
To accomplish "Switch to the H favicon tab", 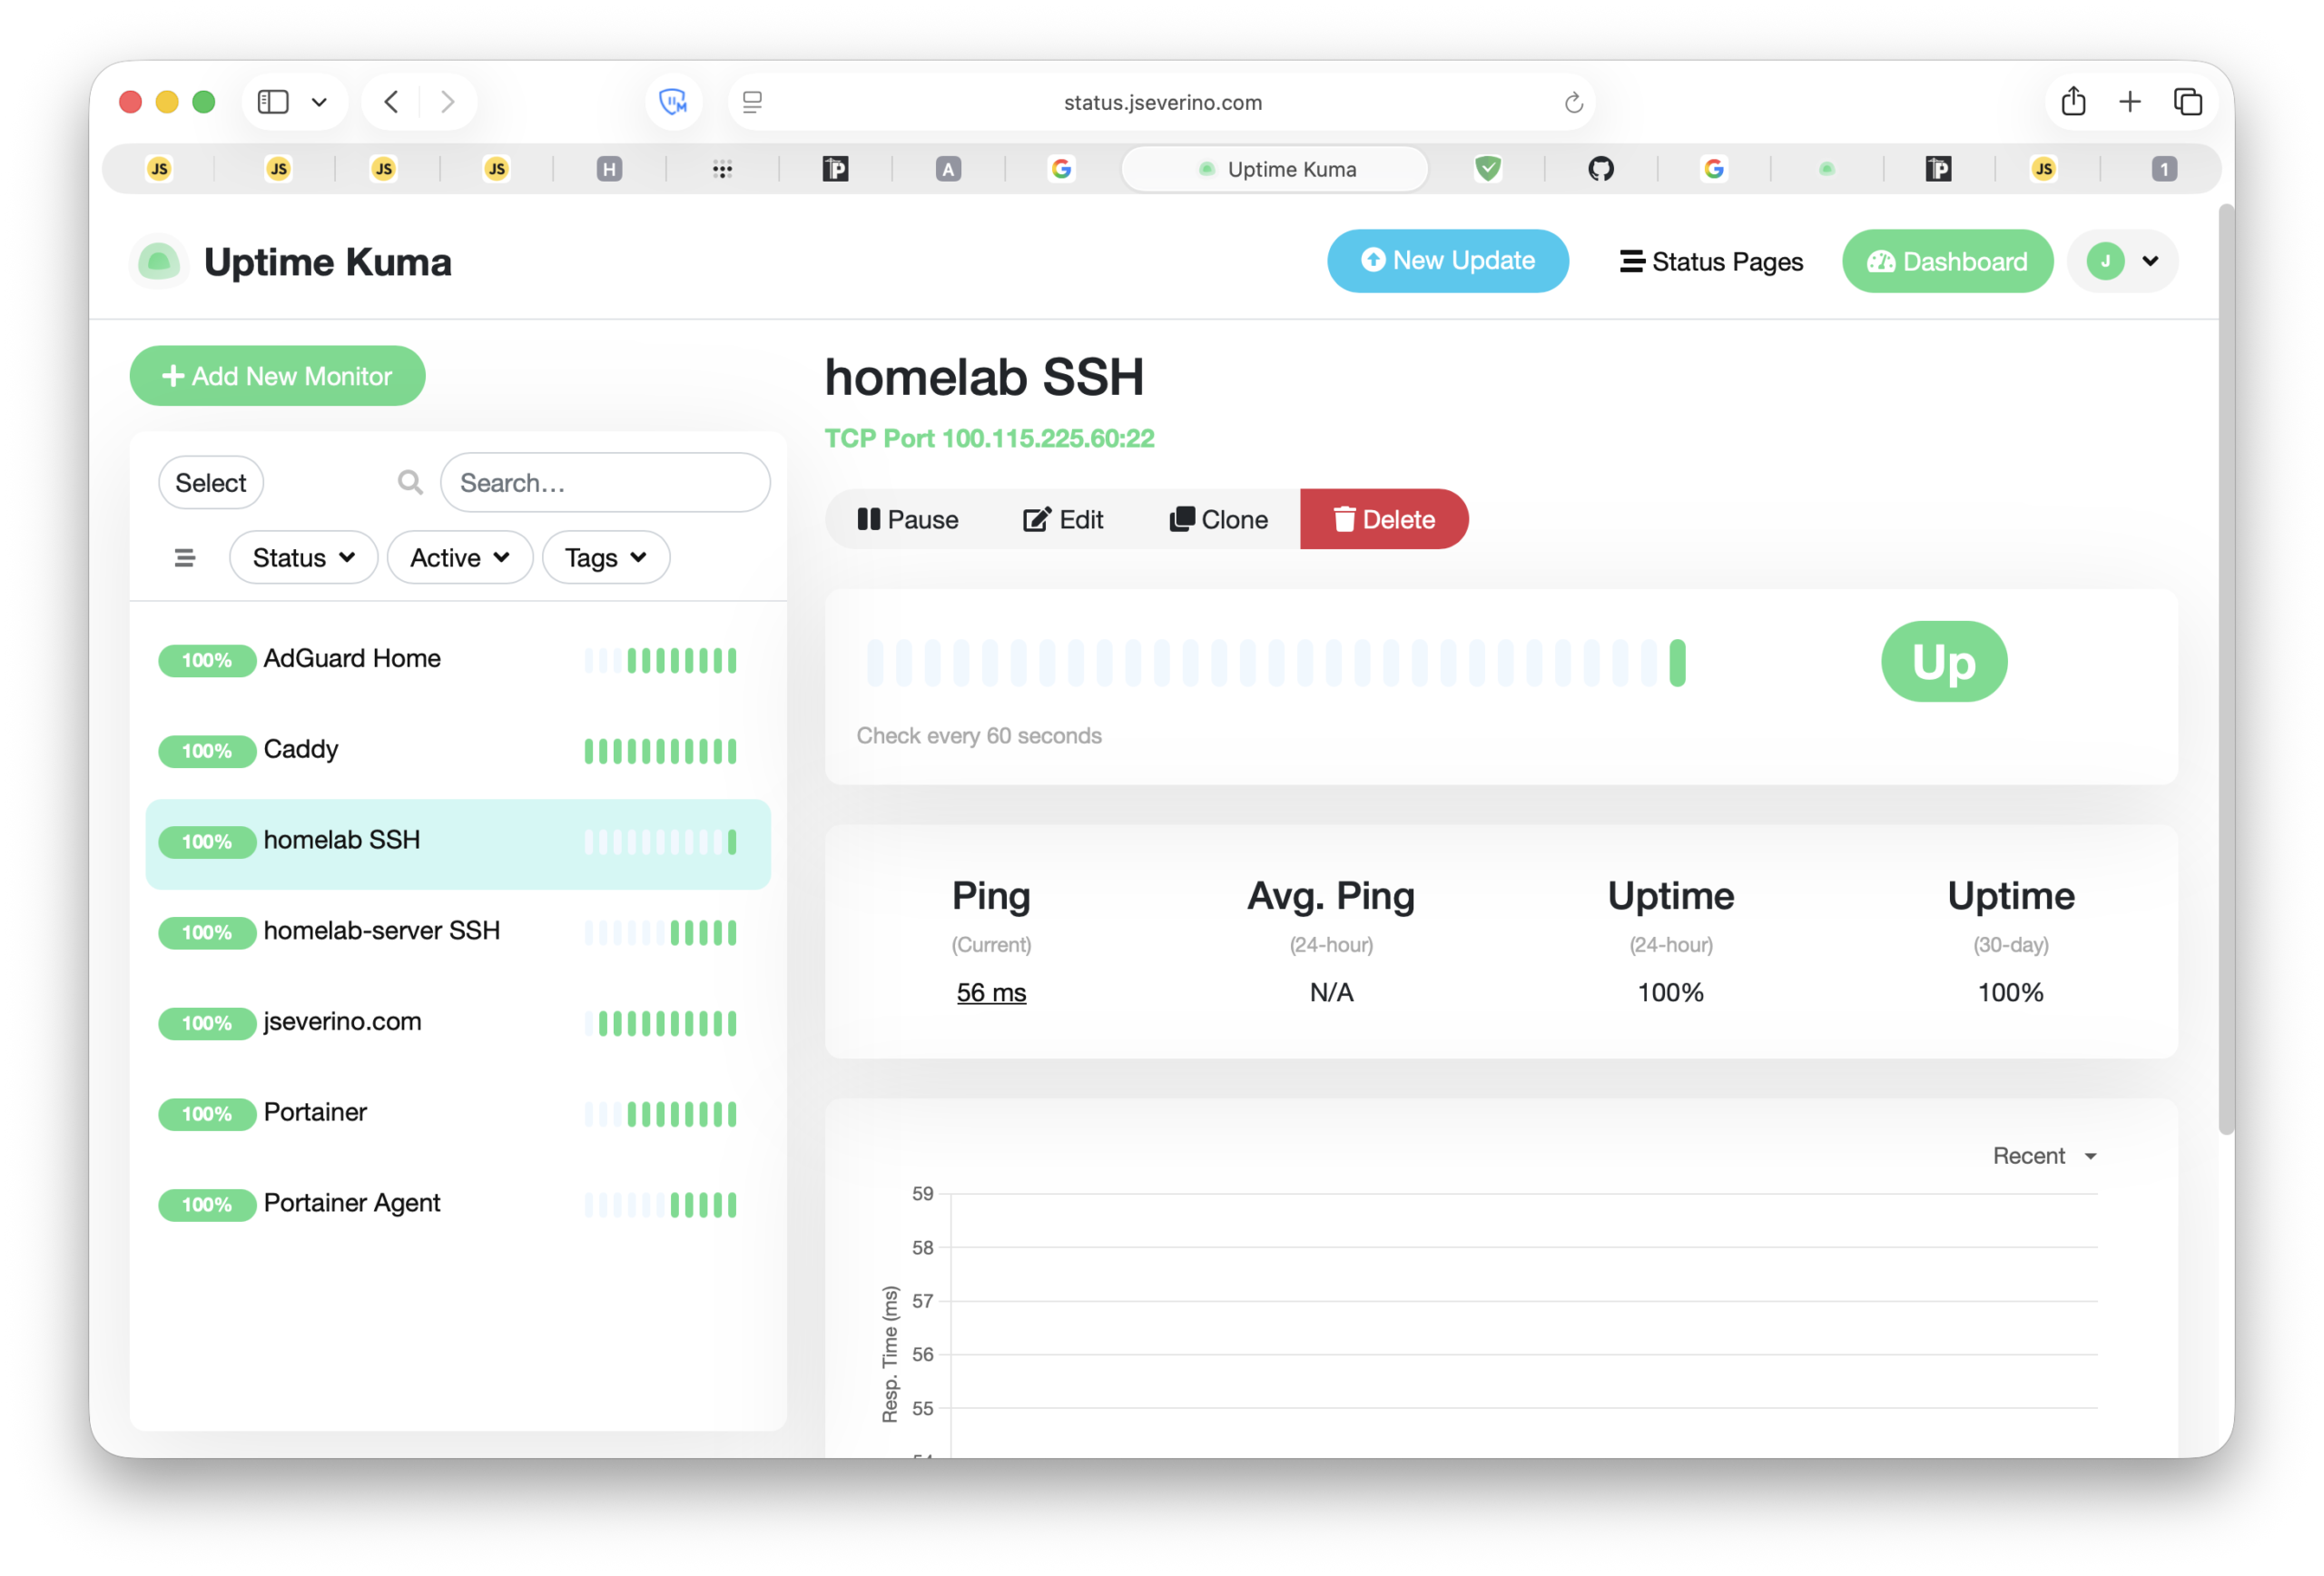I will tap(609, 169).
